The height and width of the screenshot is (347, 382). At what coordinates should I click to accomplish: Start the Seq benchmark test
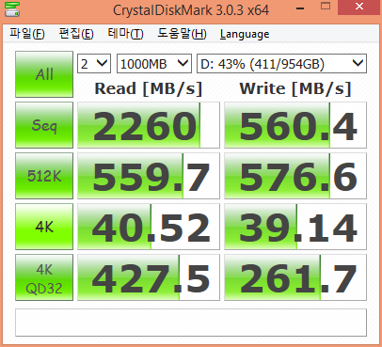tap(44, 125)
